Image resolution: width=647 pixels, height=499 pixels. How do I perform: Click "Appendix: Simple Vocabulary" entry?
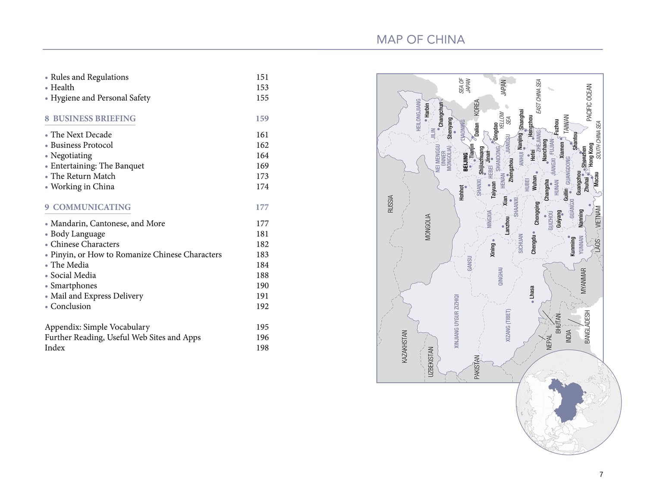(97, 327)
